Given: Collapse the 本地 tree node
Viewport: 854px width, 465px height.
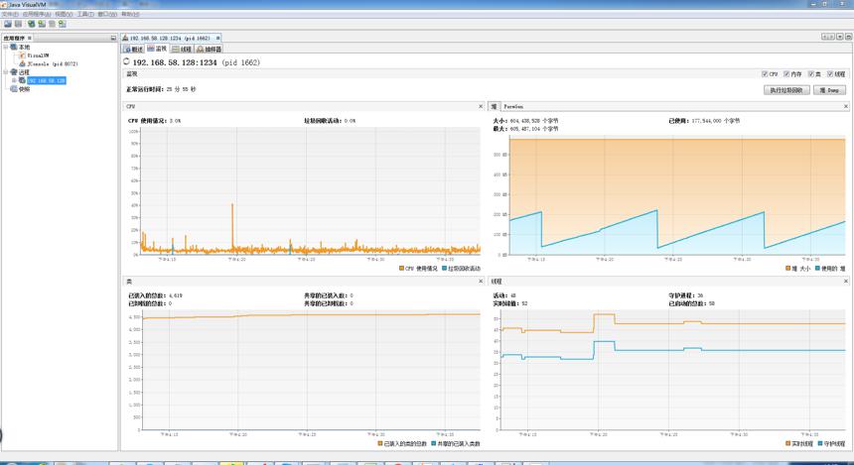Looking at the screenshot, I should click(6, 48).
